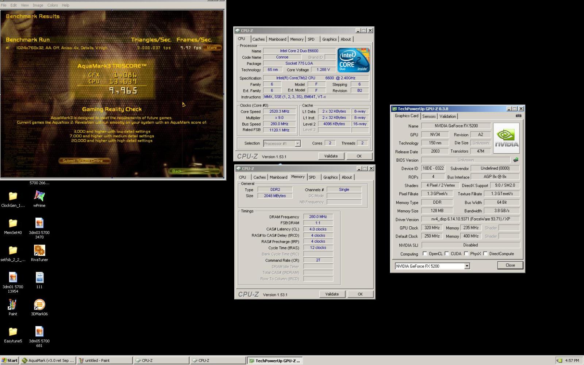584x365 pixels.
Task: Click the AquaMark total score 9,965
Action: [123, 91]
